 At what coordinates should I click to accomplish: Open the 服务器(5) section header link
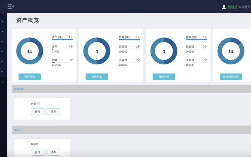click(19, 89)
